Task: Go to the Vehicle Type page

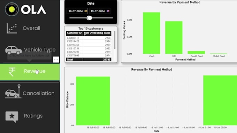Action: tap(40, 50)
